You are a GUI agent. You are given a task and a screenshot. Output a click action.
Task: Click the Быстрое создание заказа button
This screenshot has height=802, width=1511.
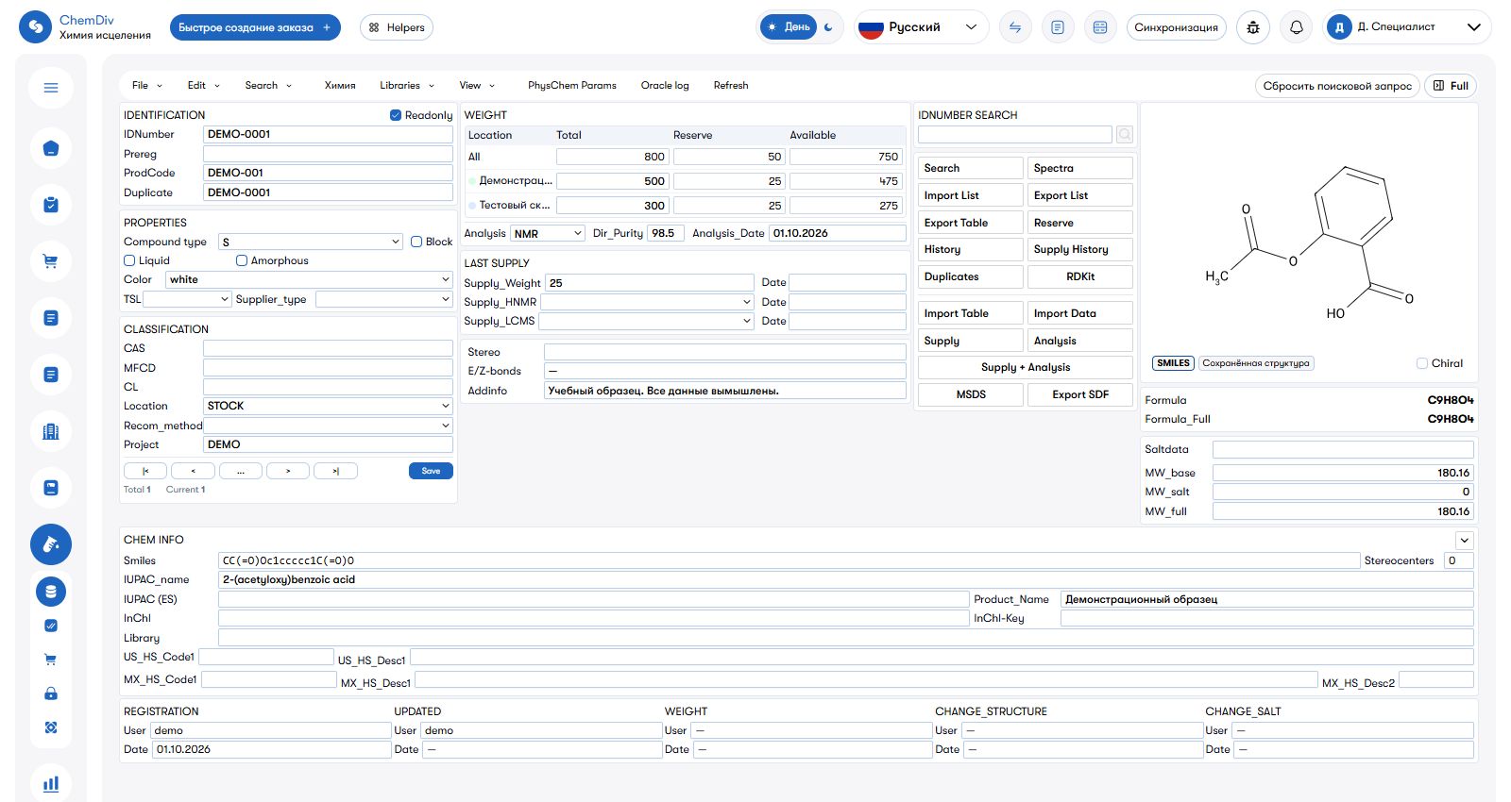[255, 27]
